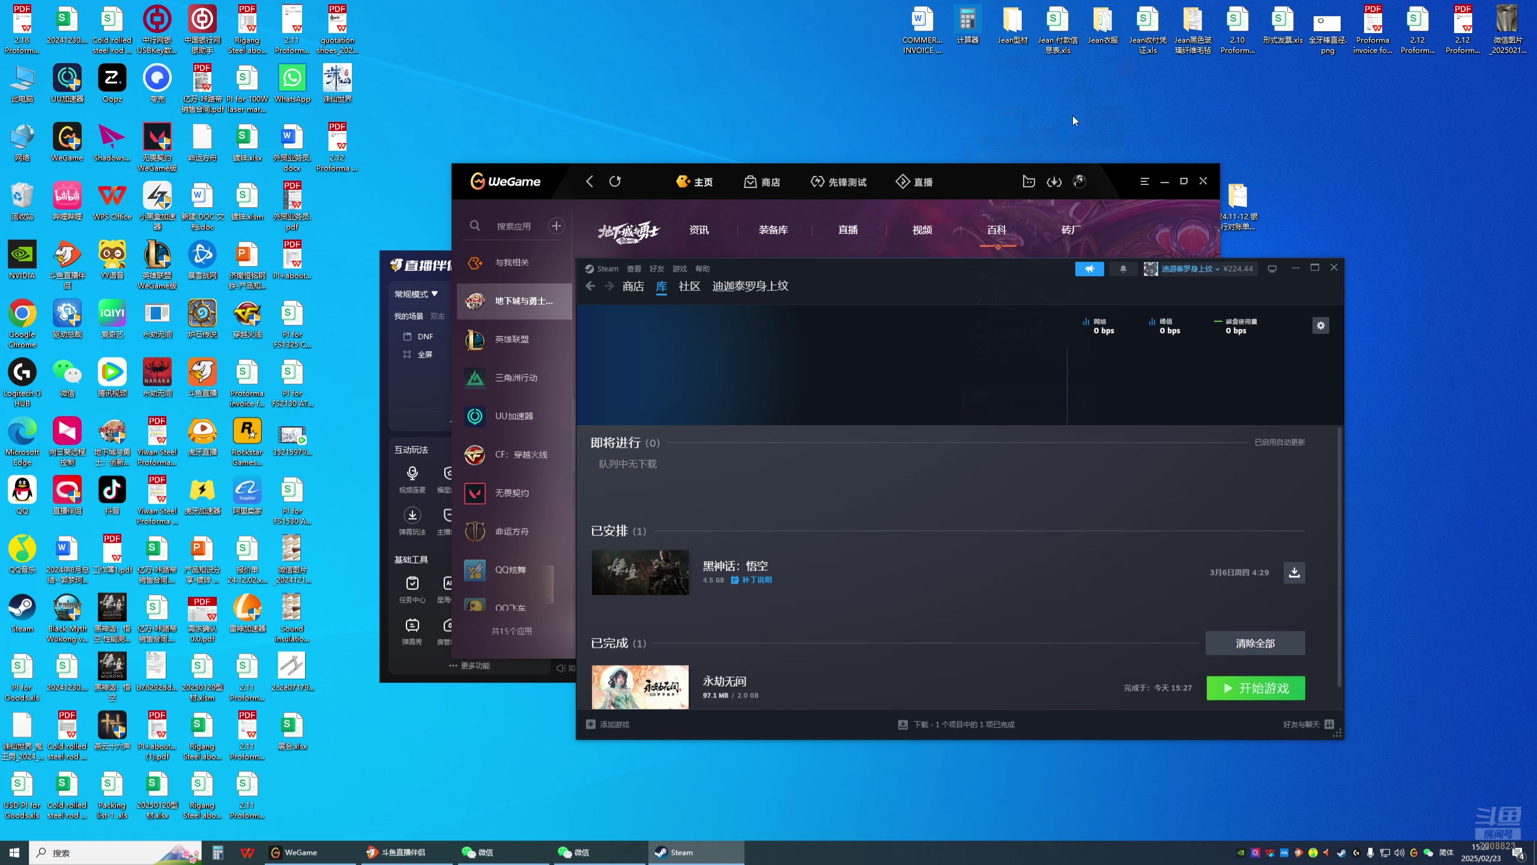Select CF: 穿越火线 in WeGame sidebar
The width and height of the screenshot is (1537, 865).
click(514, 455)
